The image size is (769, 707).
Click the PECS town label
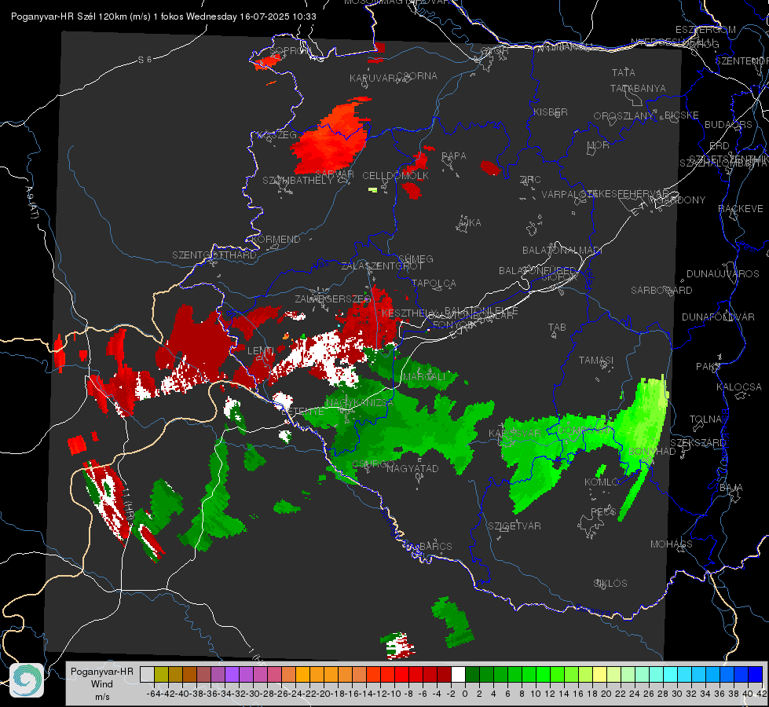[602, 511]
